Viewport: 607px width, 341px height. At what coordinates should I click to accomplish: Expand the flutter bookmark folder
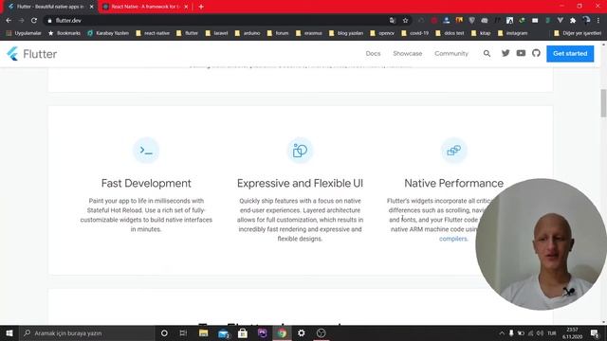pyautogui.click(x=187, y=33)
